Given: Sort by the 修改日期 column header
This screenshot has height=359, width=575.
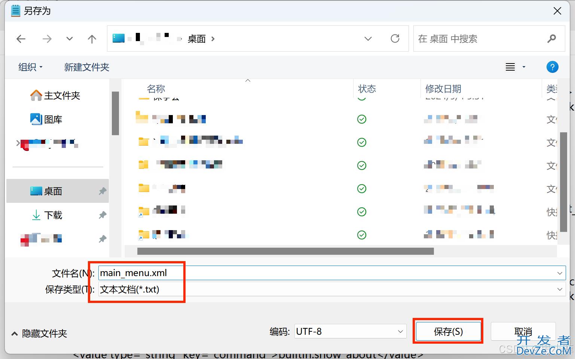Looking at the screenshot, I should 443,89.
